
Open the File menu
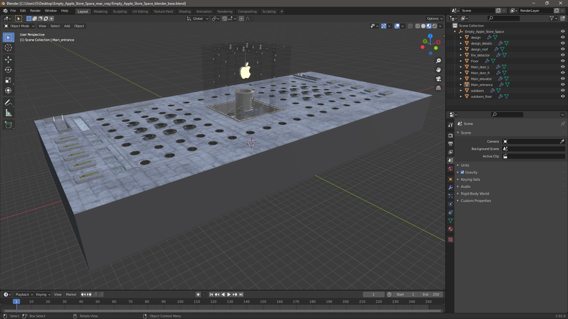(13, 11)
